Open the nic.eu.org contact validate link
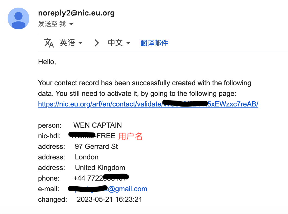This screenshot has height=214, width=288. point(148,104)
